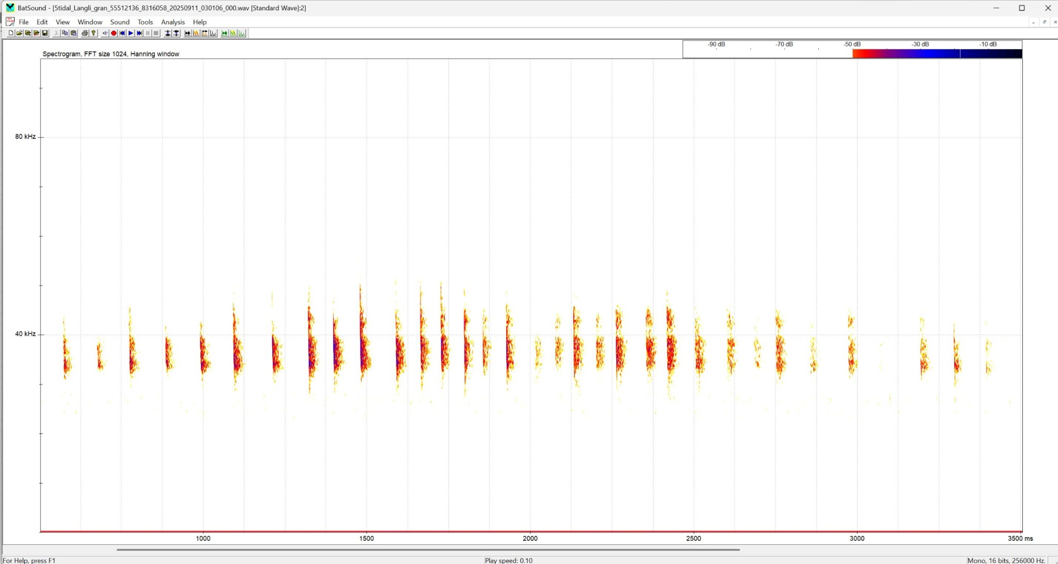Click the New file toolbar icon
Viewport: 1058px width, 564px height.
coord(11,33)
